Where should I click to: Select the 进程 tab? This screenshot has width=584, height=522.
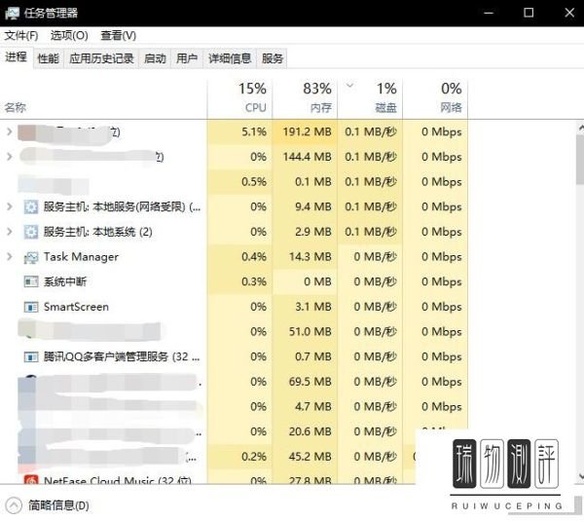point(16,57)
